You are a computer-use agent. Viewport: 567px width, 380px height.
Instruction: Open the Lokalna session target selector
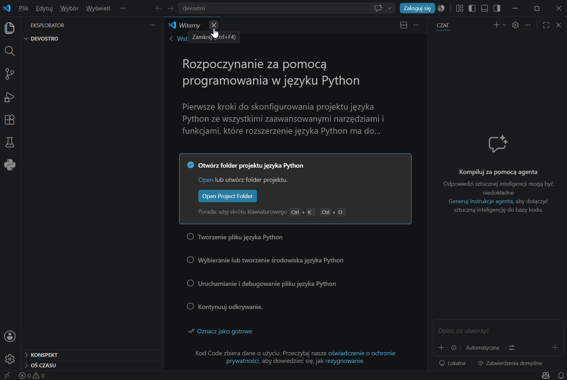[452, 363]
